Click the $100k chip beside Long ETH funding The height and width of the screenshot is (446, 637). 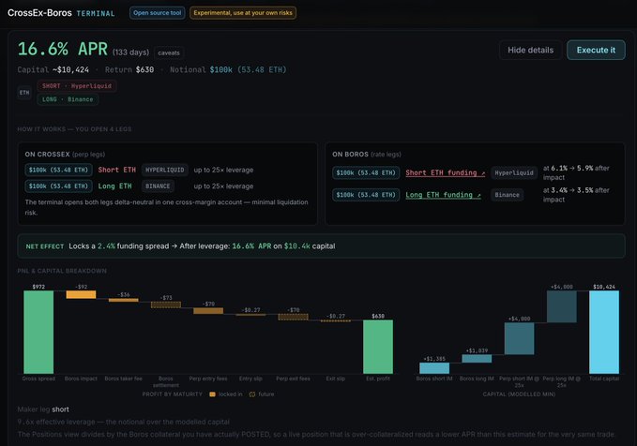pyautogui.click(x=366, y=195)
